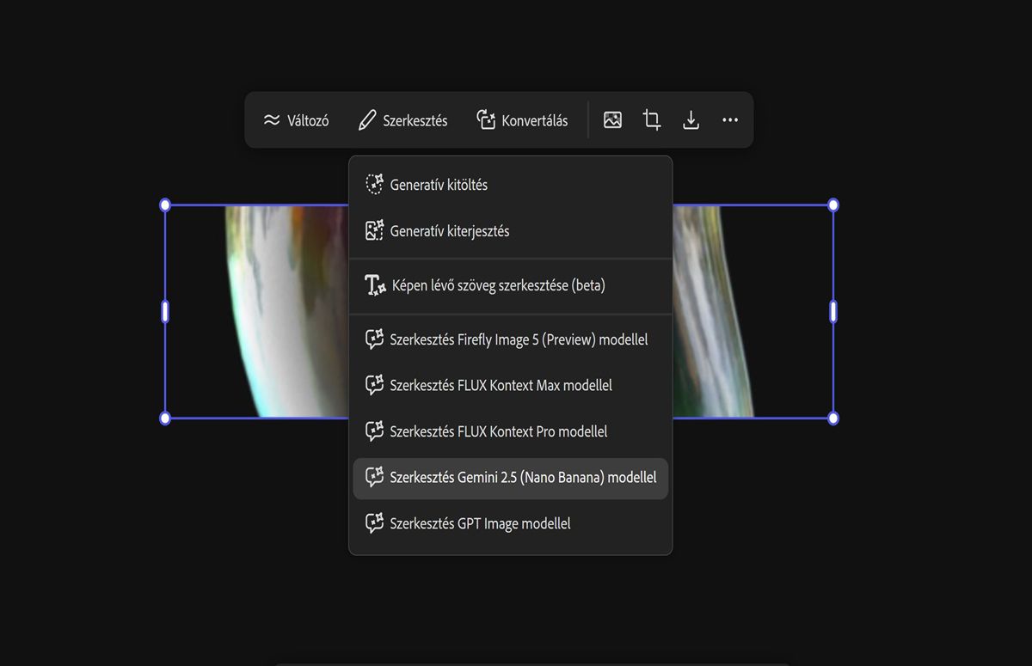
Task: Click the right-edge middle selection handle
Action: click(832, 312)
